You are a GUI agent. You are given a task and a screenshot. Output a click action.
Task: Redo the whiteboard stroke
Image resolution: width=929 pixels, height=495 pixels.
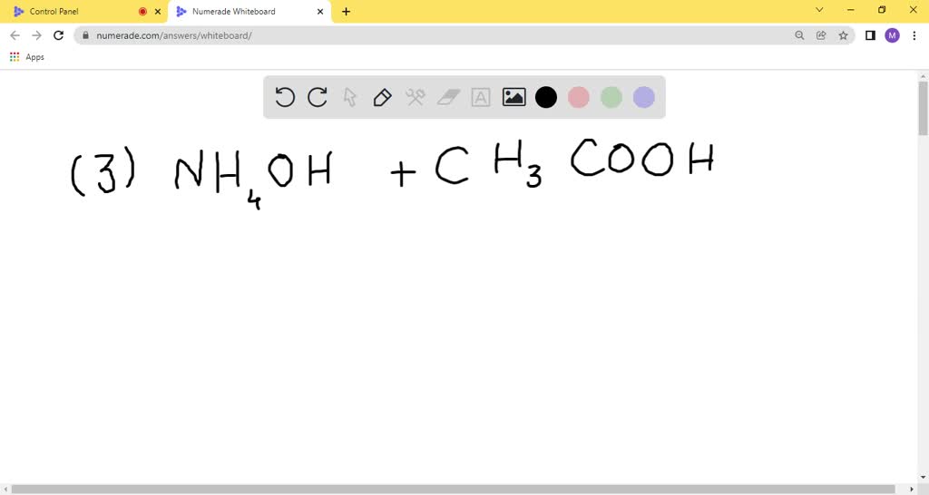[318, 97]
